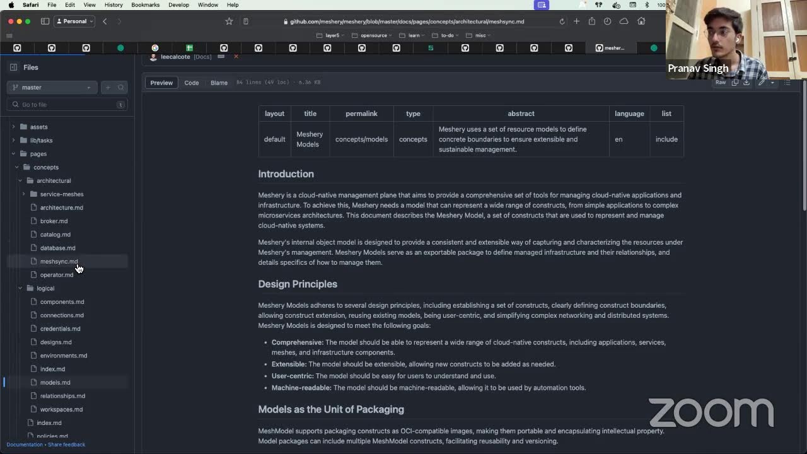This screenshot has height=454, width=807.
Task: Click leecalcote's avatar image
Action: [x=153, y=57]
